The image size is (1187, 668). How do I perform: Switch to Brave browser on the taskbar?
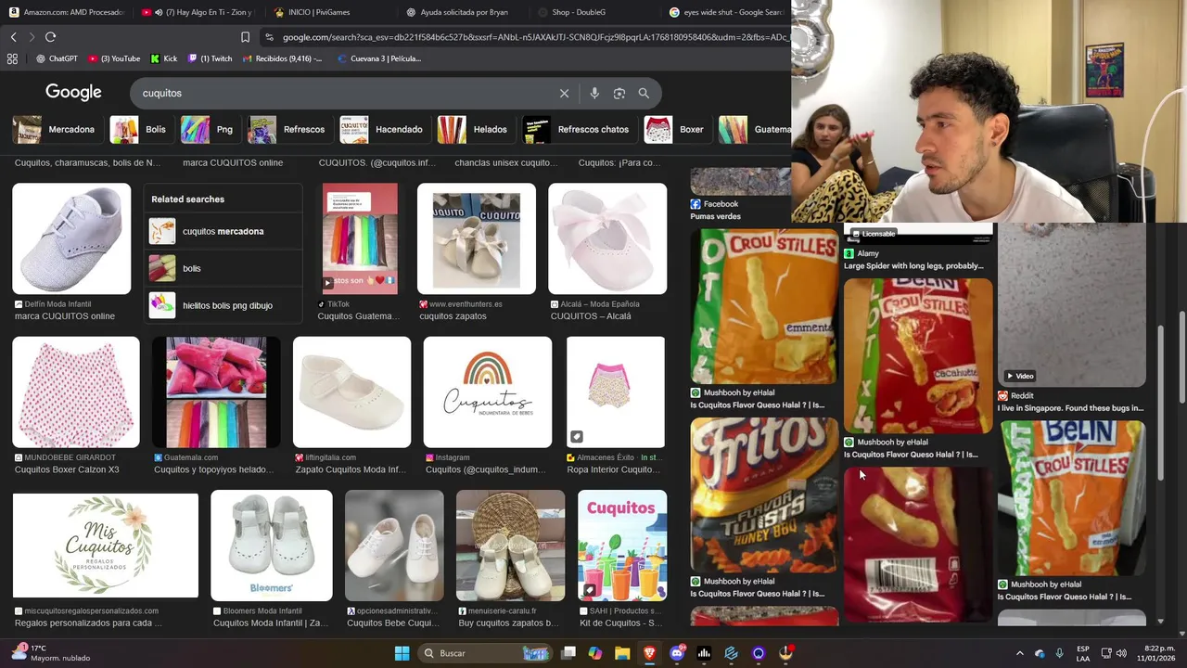coord(649,653)
